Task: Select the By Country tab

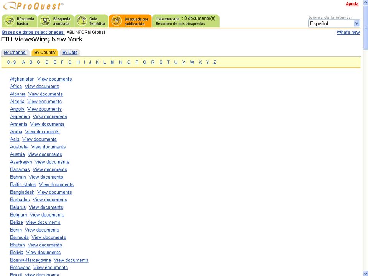Action: [x=45, y=53]
